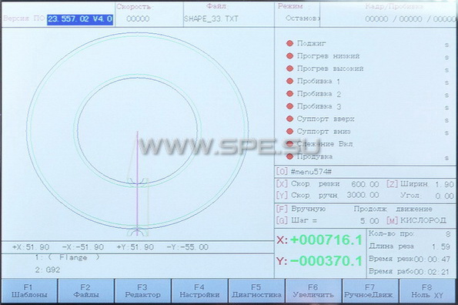Select G-code line 1: ( Flange )
The height and width of the screenshot is (305, 458).
click(67, 258)
